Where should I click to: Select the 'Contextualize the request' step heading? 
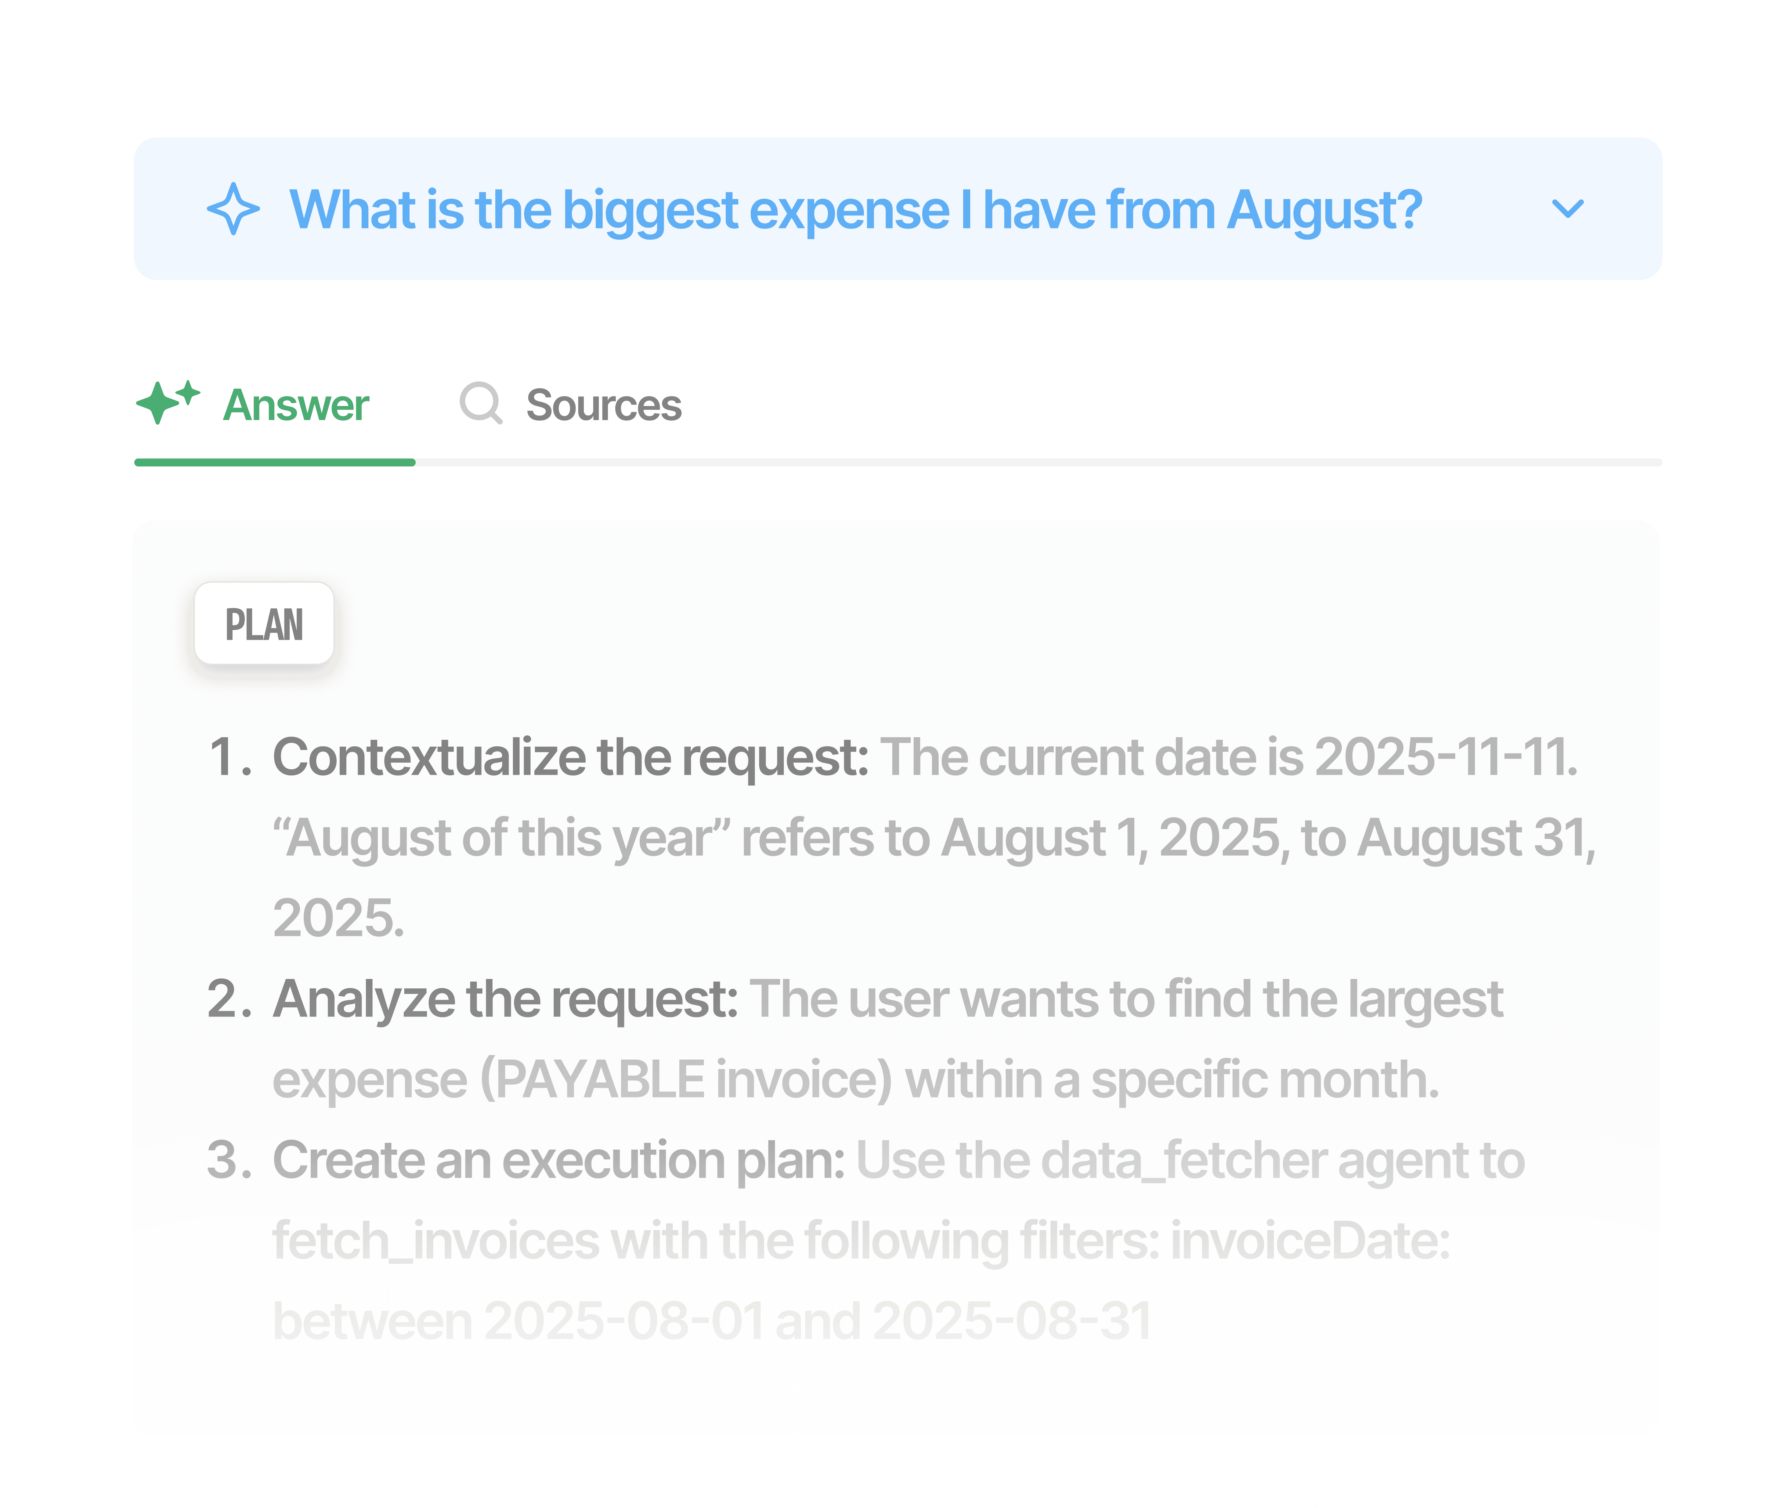(570, 757)
